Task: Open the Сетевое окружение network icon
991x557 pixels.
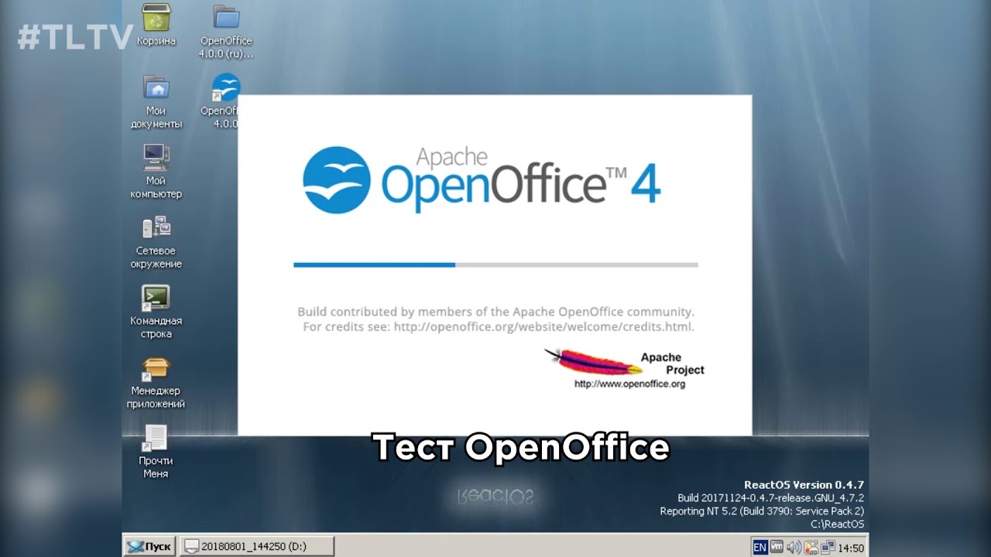Action: [156, 242]
